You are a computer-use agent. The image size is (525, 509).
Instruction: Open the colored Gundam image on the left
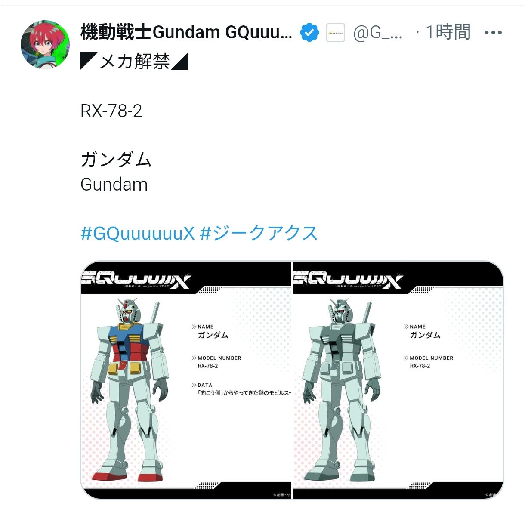tap(186, 380)
